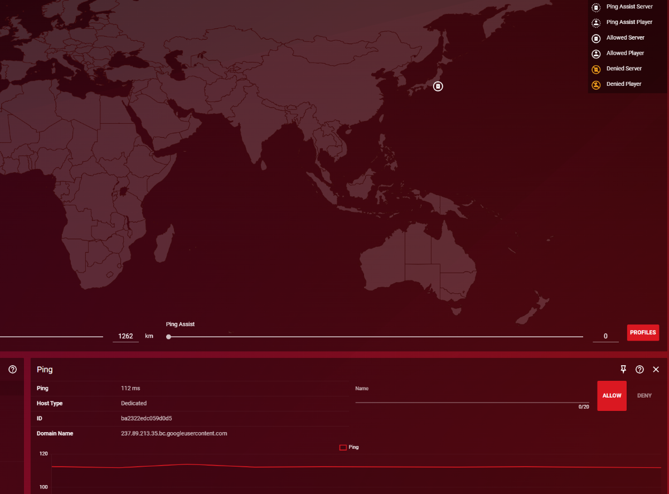
Task: Pin the Ping panel
Action: pos(623,369)
